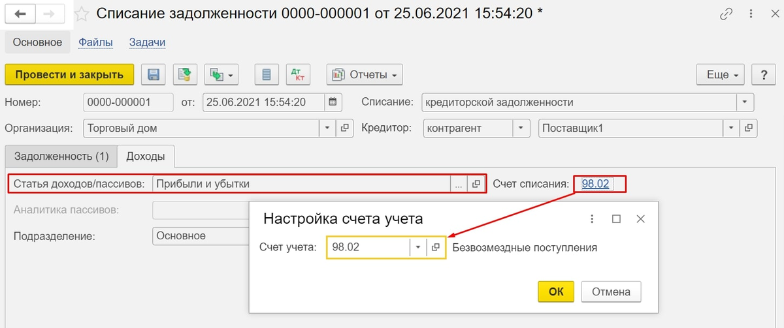Expand Кредитор type dropdown контрагент

[521, 128]
